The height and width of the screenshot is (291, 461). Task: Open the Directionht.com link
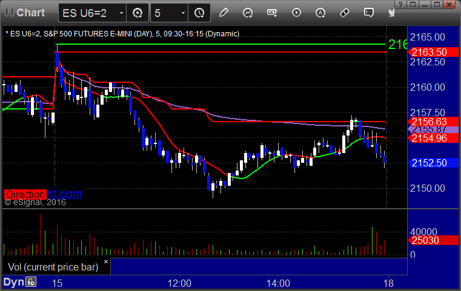coord(43,194)
